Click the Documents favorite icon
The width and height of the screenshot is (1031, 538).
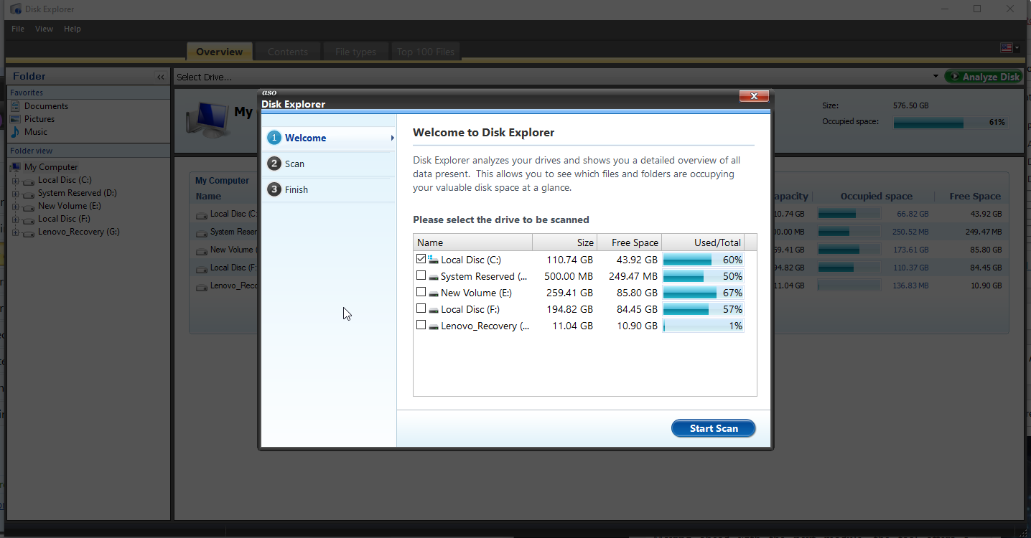(x=16, y=106)
